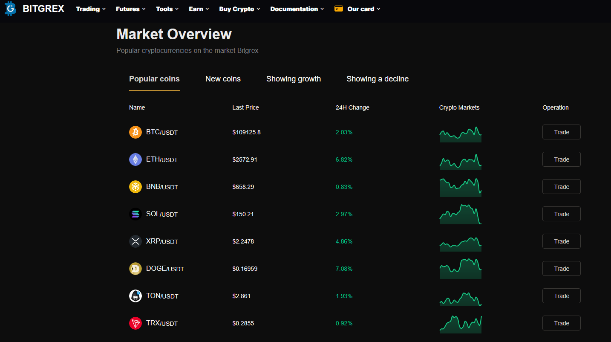
Task: Open the Showing a decline tab
Action: tap(378, 79)
